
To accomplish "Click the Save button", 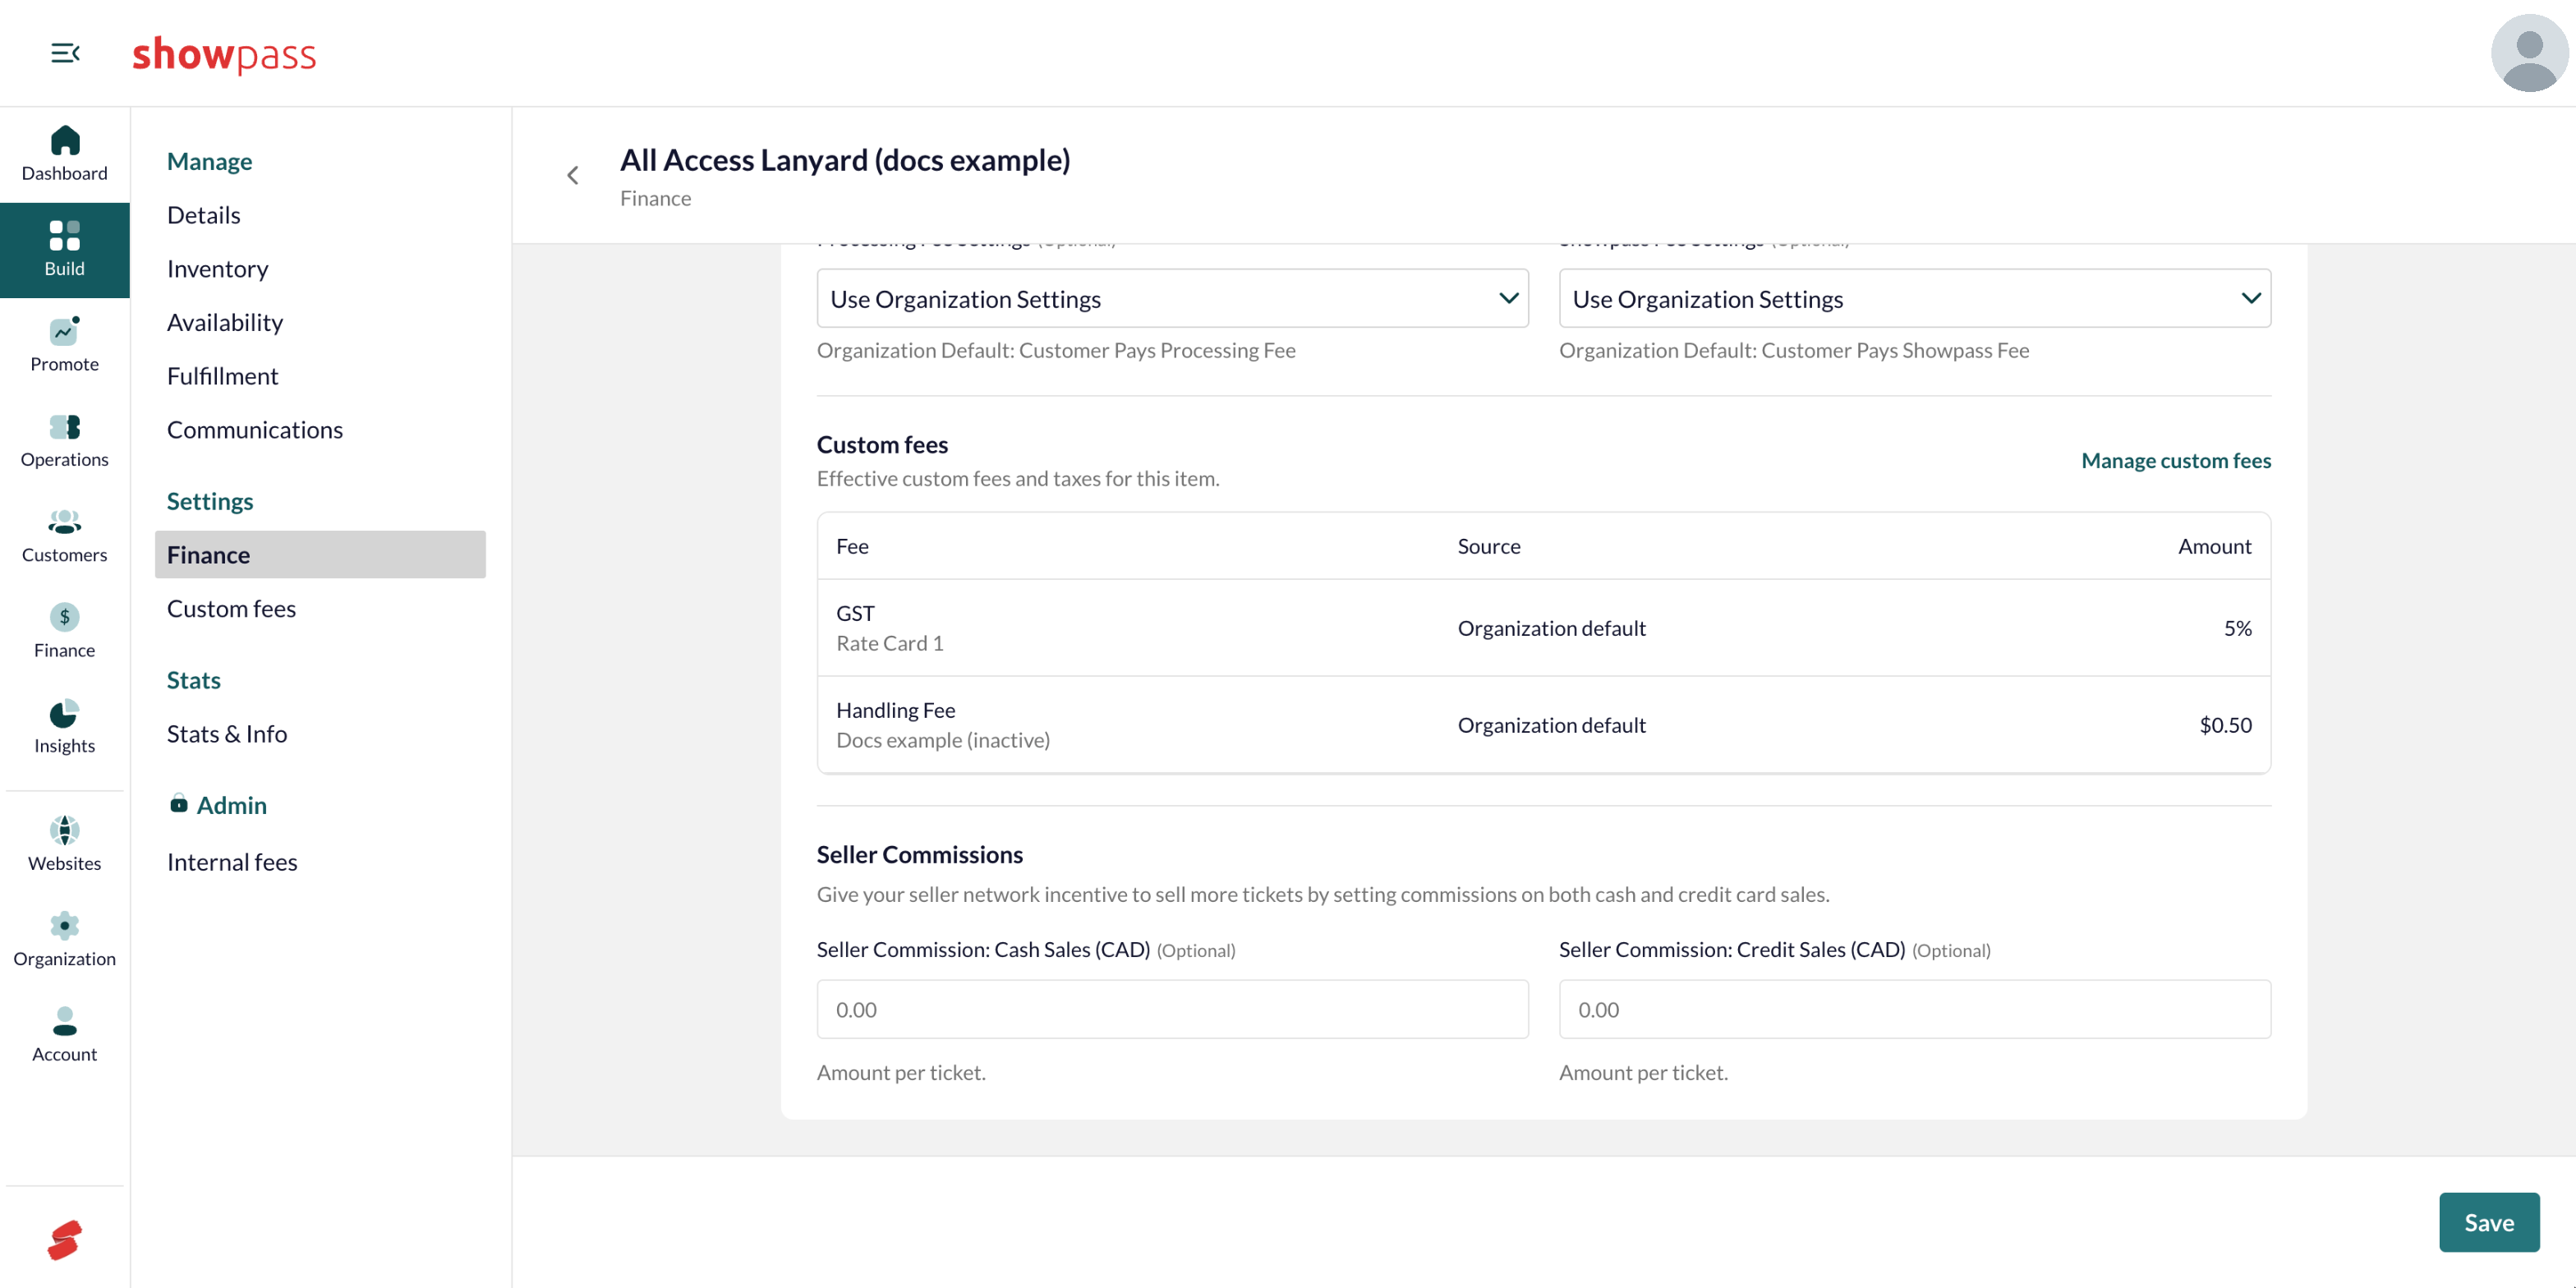I will click(x=2489, y=1222).
